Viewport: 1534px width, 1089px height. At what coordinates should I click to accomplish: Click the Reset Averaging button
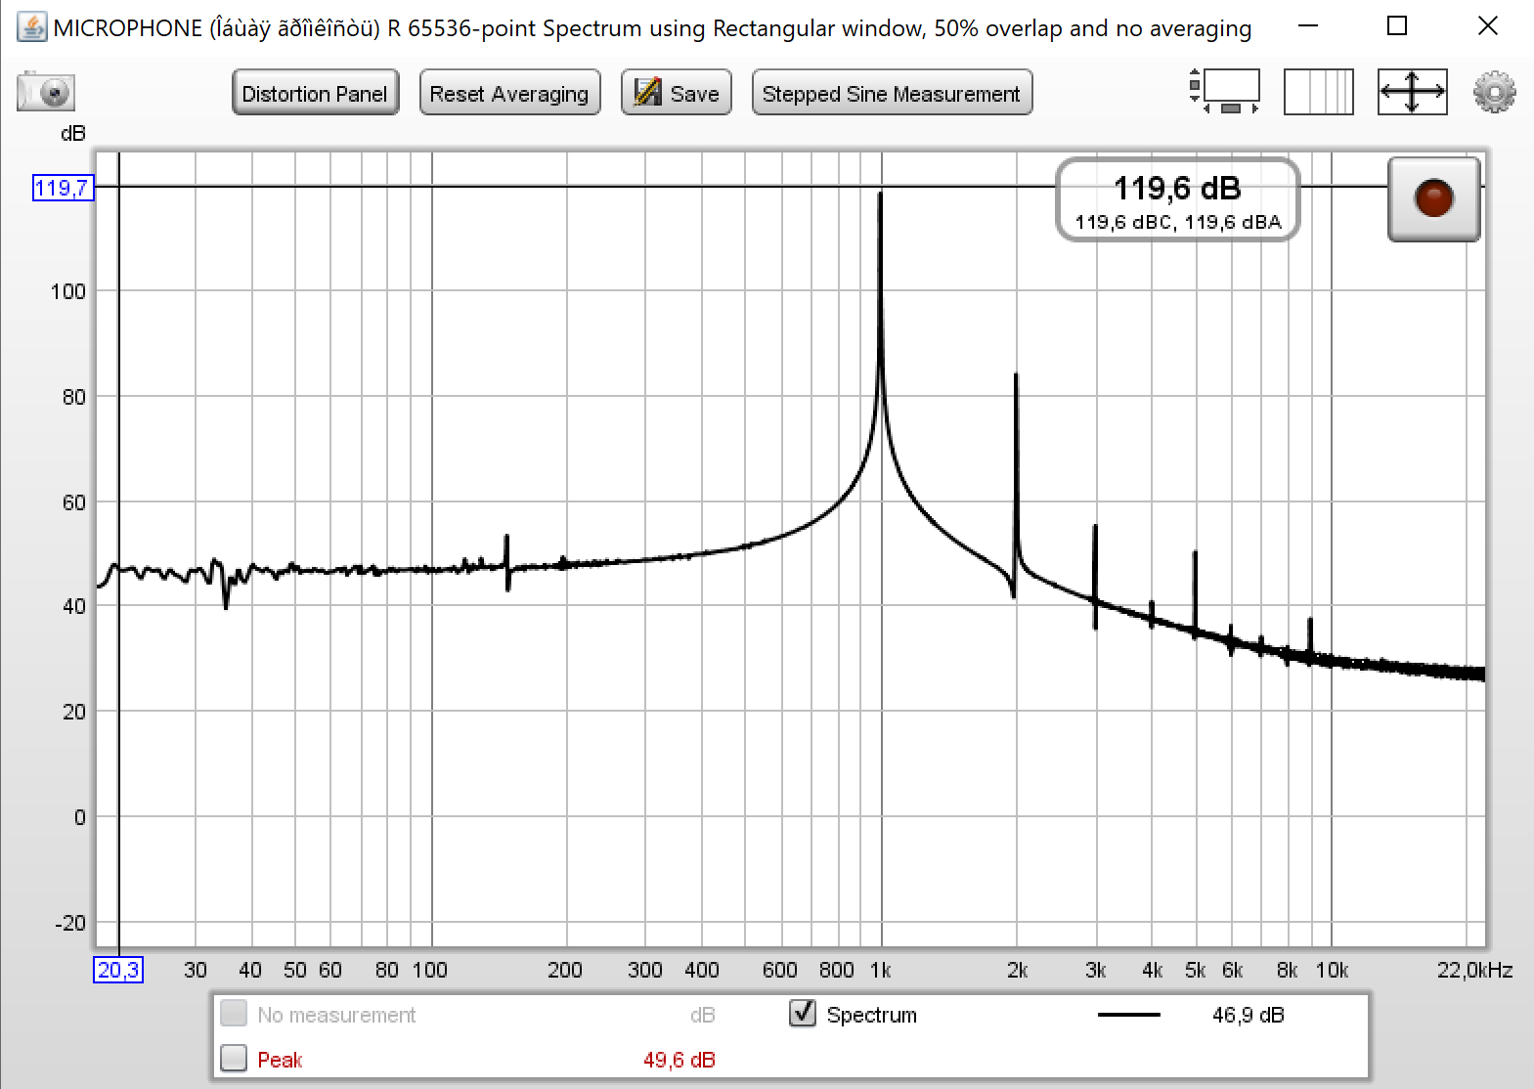pos(509,93)
